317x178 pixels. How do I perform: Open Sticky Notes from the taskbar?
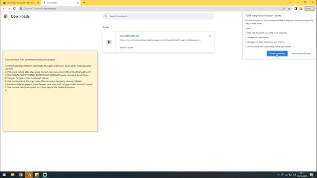coord(37,175)
